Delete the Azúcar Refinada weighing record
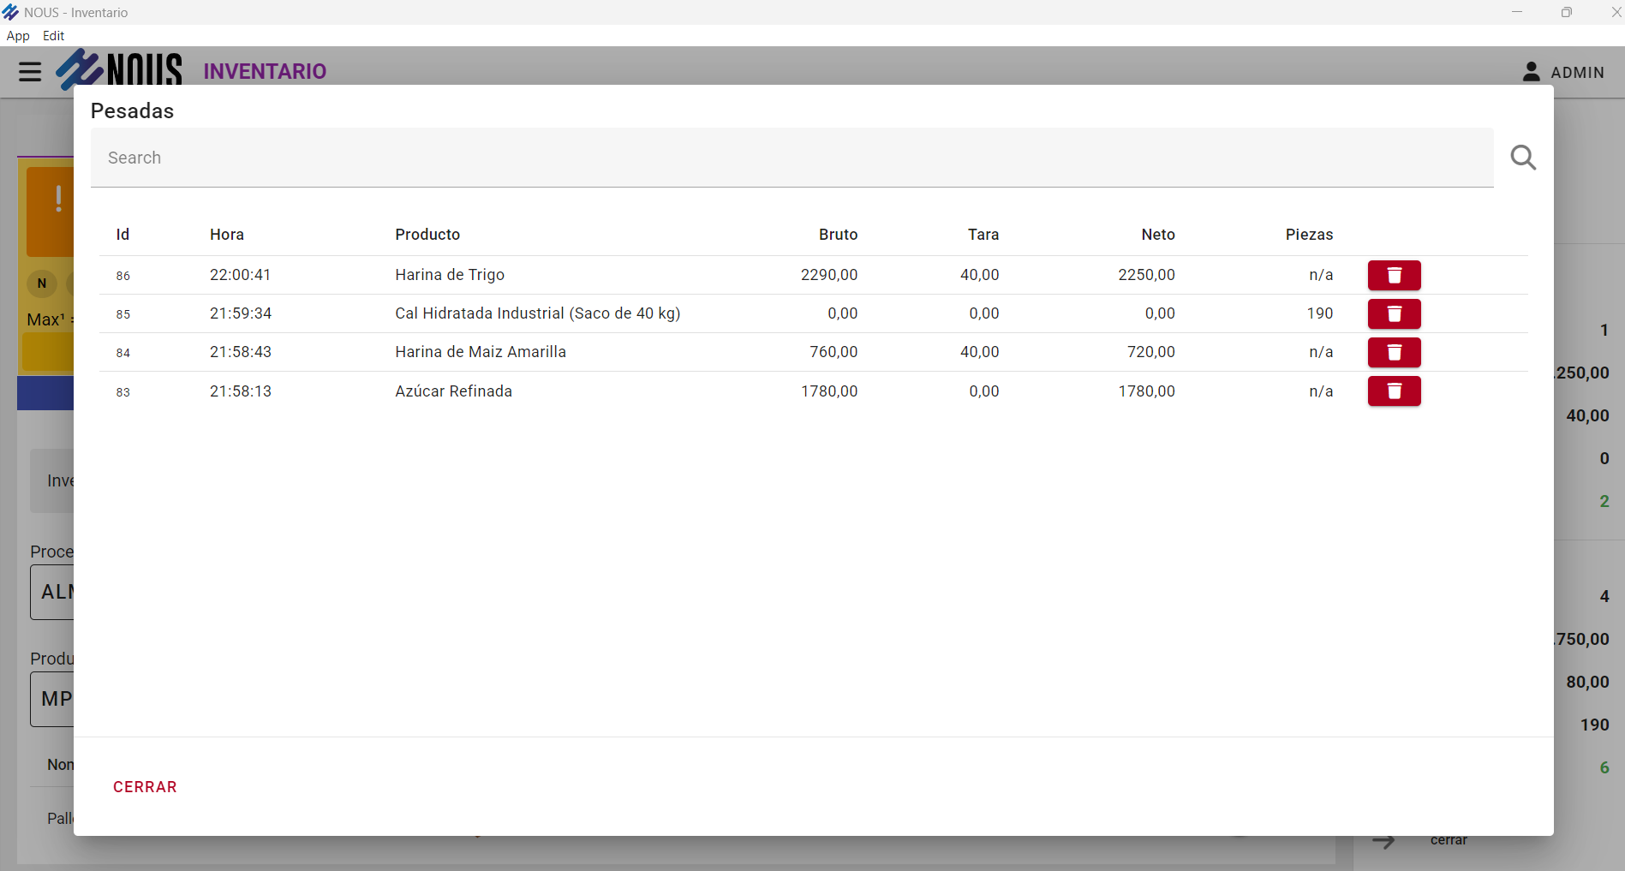This screenshot has height=871, width=1625. coord(1394,391)
